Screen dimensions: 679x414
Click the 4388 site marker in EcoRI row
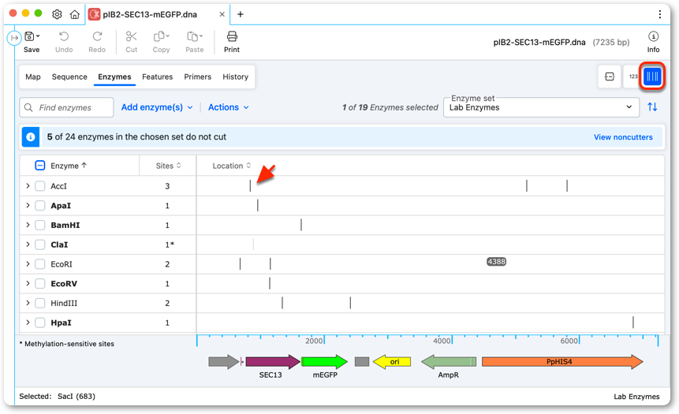coord(496,262)
